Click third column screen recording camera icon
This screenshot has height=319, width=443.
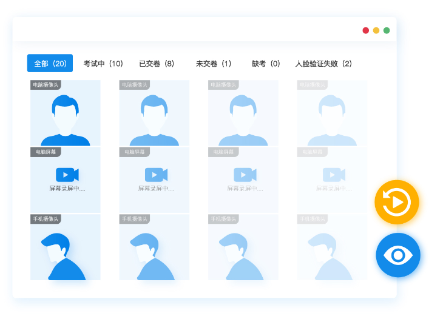coord(245,175)
